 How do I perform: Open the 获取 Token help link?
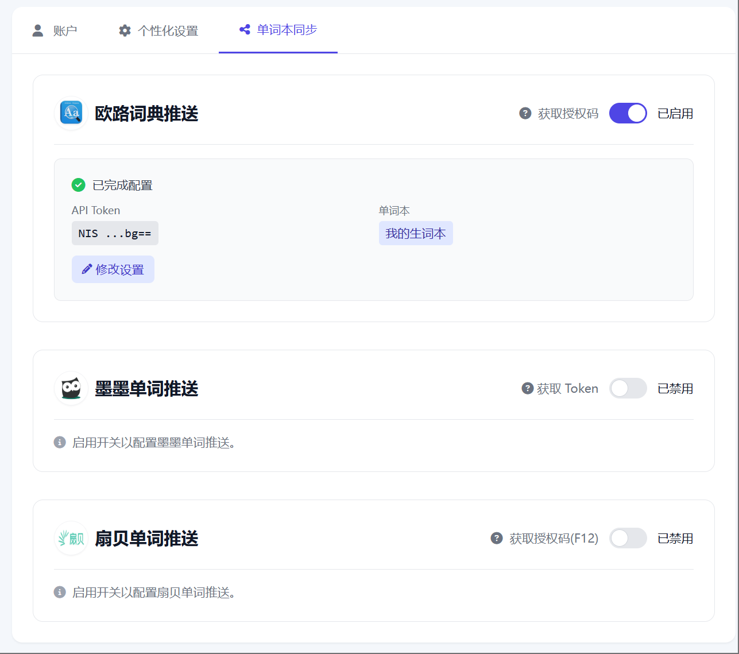pyautogui.click(x=567, y=389)
